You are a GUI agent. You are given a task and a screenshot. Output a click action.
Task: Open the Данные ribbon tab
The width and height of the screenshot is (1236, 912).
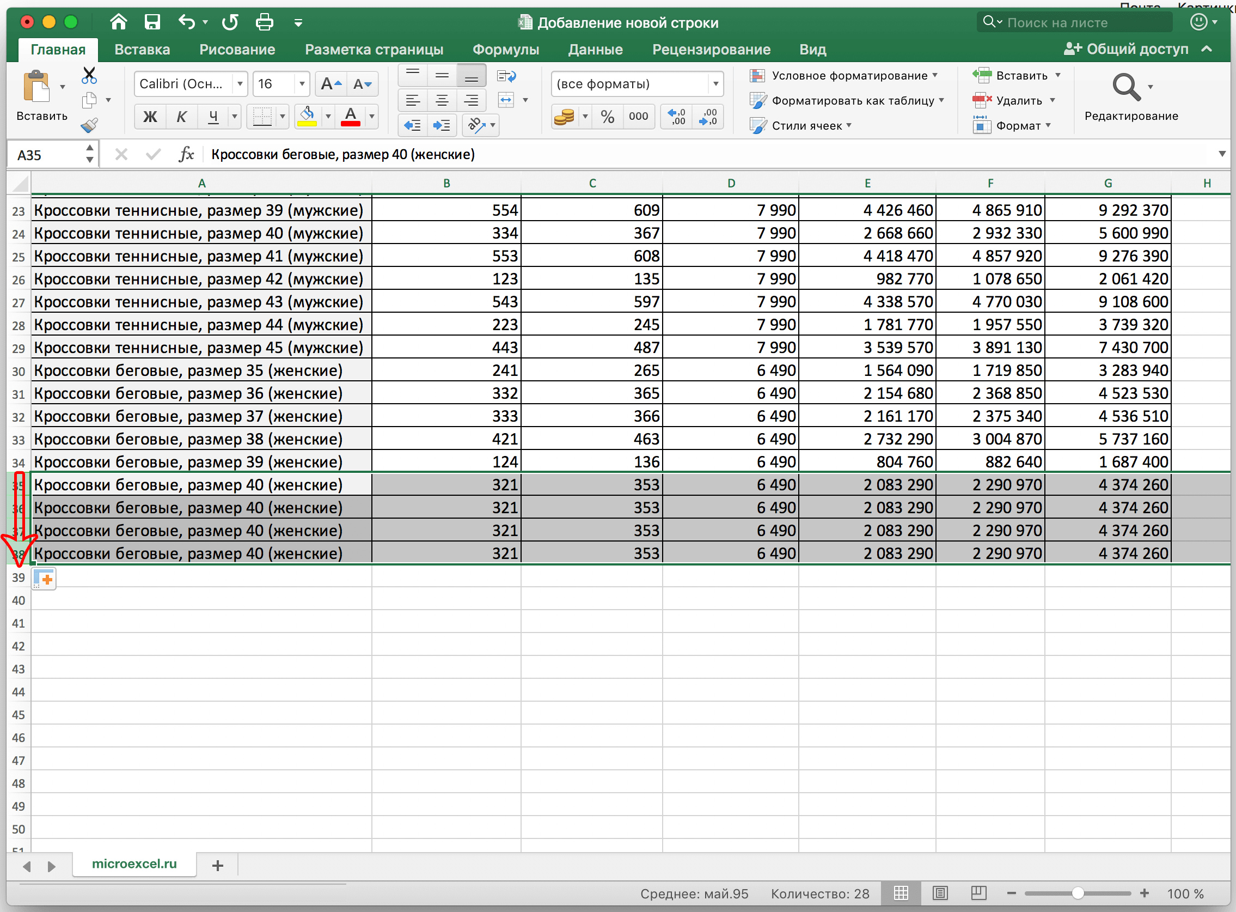pyautogui.click(x=595, y=50)
